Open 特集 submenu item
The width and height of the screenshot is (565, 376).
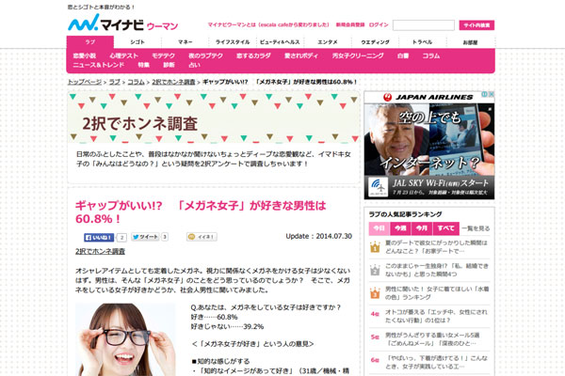pos(143,65)
